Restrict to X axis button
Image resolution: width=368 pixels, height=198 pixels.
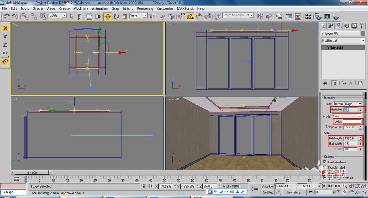click(x=5, y=28)
